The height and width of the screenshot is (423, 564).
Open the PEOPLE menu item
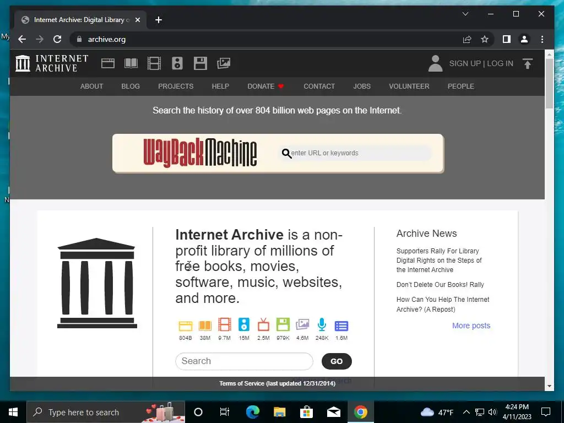point(461,86)
